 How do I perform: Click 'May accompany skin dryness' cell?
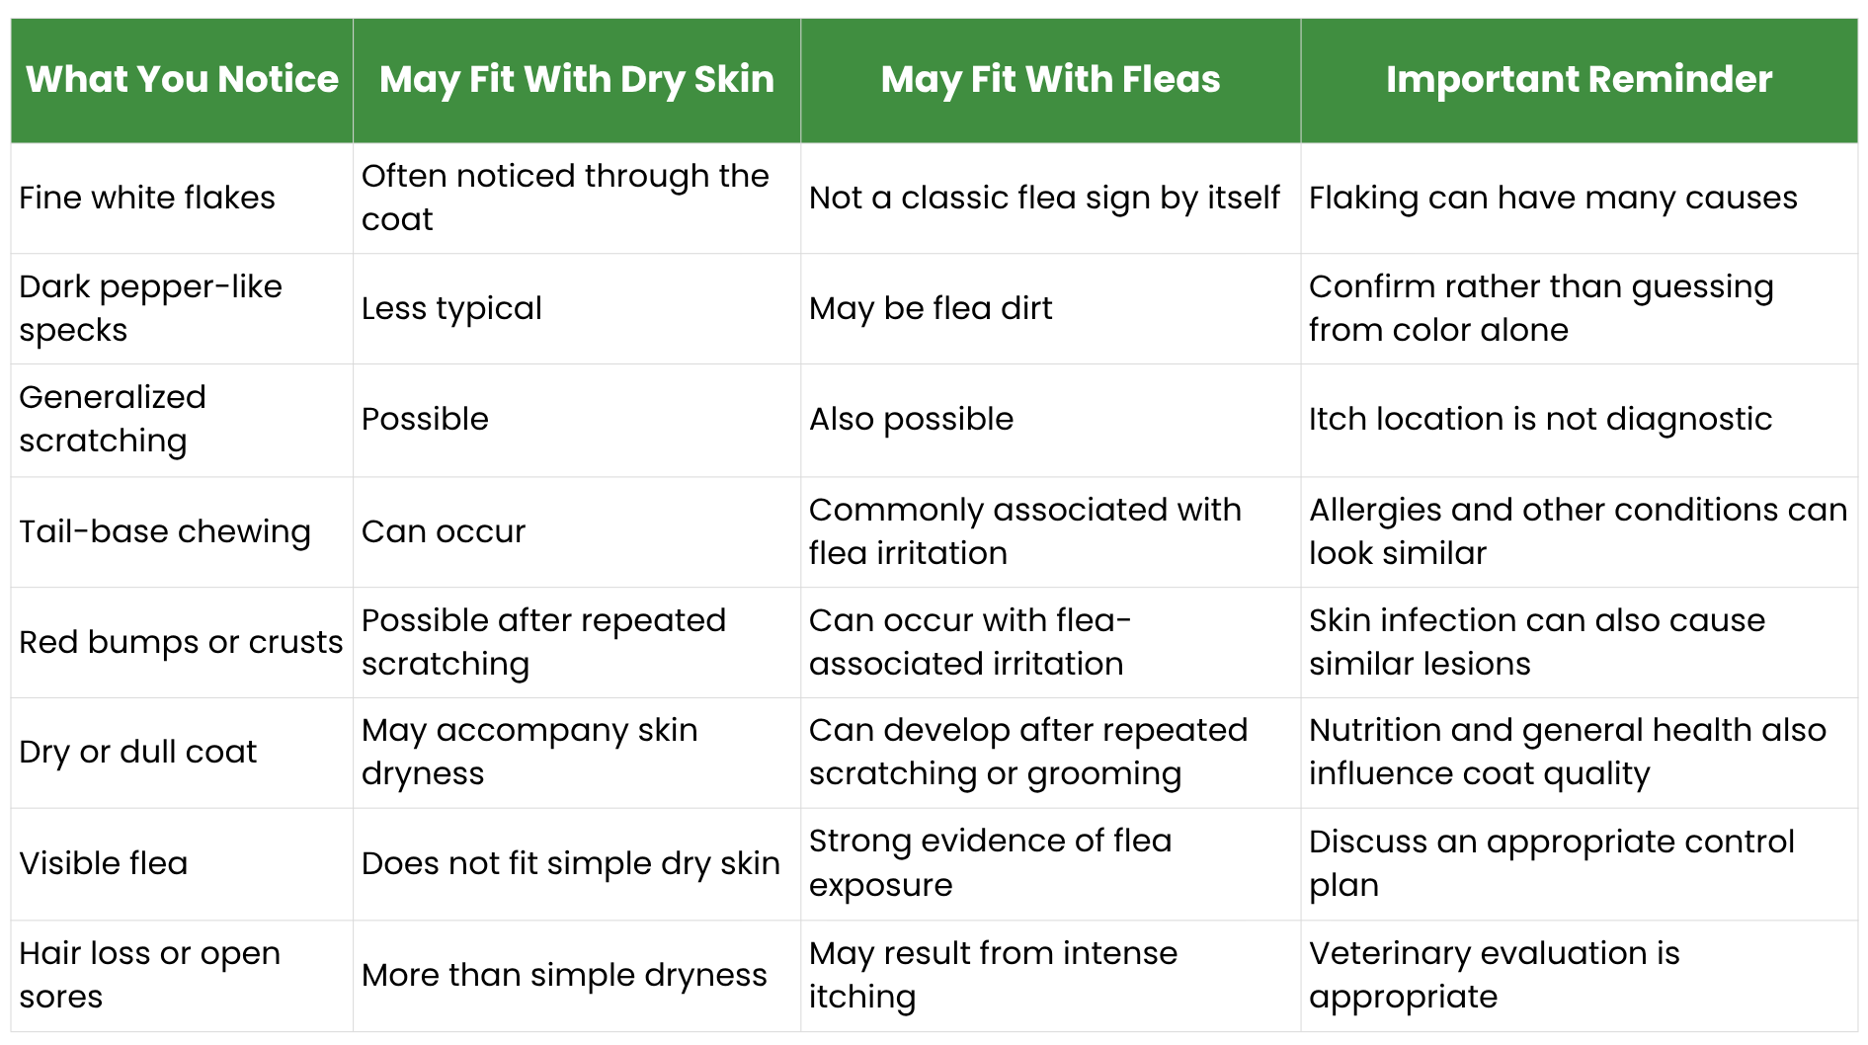click(577, 753)
